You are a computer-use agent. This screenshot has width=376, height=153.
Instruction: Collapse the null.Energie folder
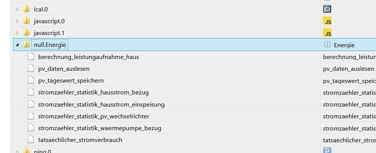(x=17, y=45)
